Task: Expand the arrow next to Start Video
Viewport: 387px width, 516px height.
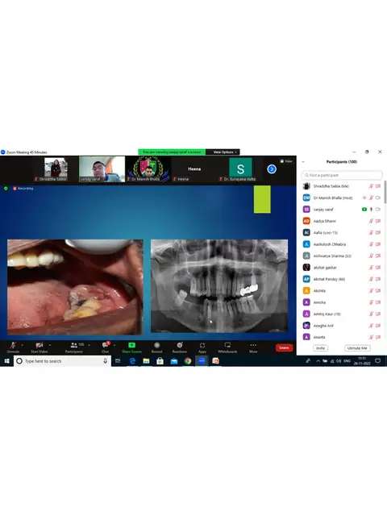Action: [50, 345]
